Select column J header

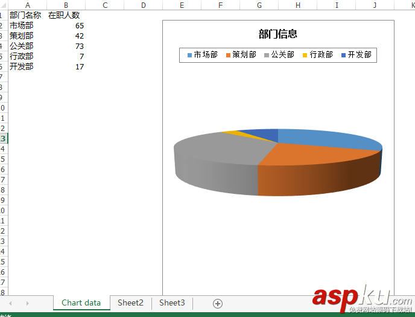pos(375,5)
